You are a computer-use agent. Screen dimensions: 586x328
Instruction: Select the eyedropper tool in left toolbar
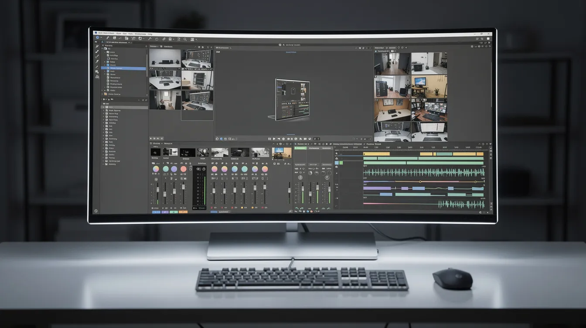click(x=97, y=61)
